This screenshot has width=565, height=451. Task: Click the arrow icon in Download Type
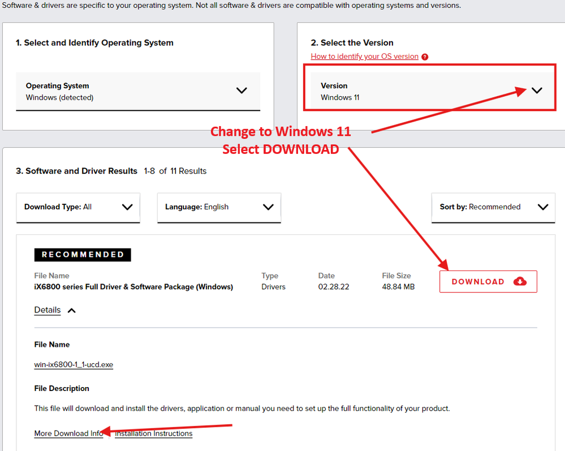click(127, 207)
